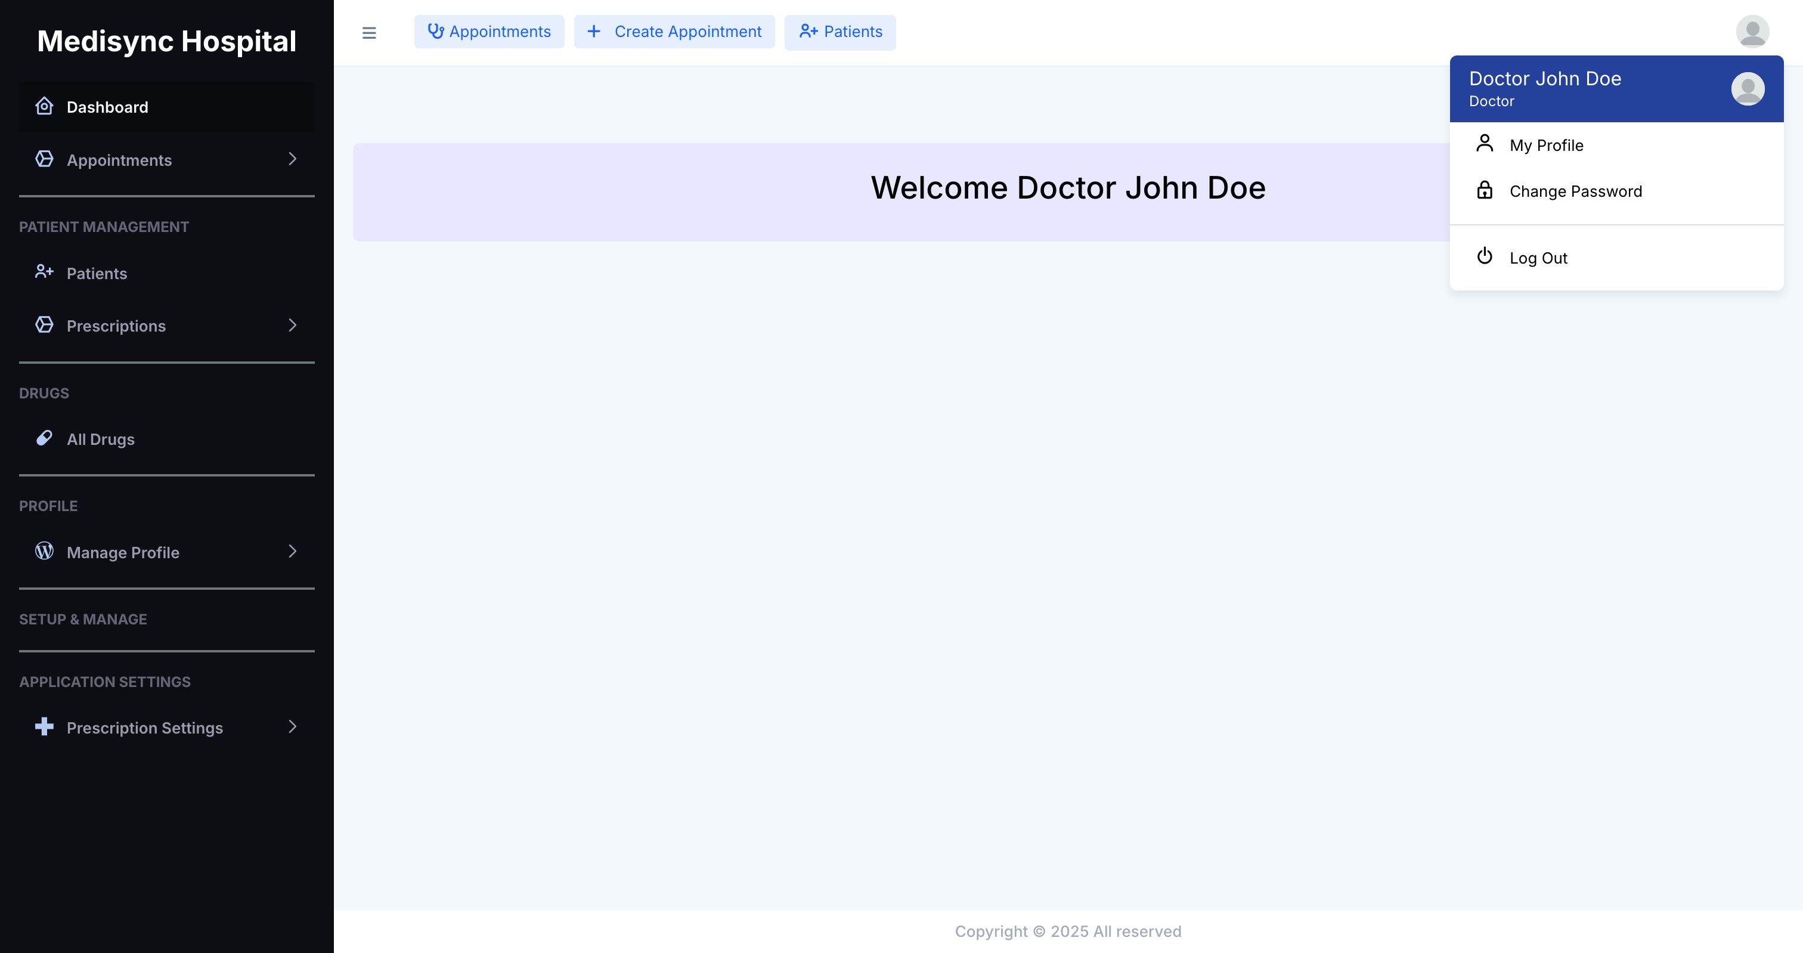The width and height of the screenshot is (1803, 953).
Task: Click the hamburger sidebar toggle icon
Action: (369, 33)
